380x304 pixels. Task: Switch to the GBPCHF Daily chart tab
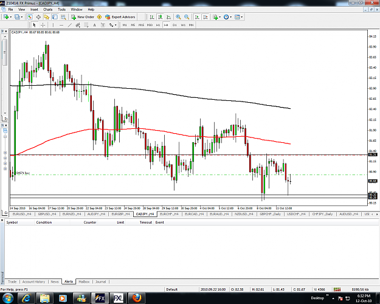(x=270, y=214)
